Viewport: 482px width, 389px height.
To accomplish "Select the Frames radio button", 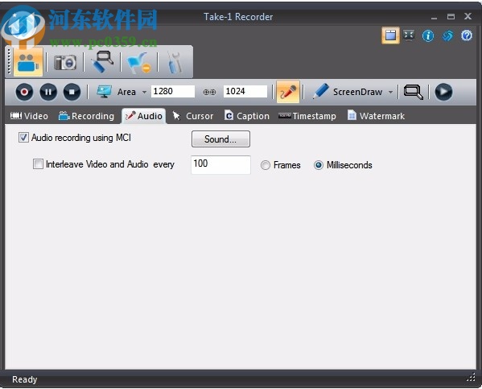I will tap(266, 165).
